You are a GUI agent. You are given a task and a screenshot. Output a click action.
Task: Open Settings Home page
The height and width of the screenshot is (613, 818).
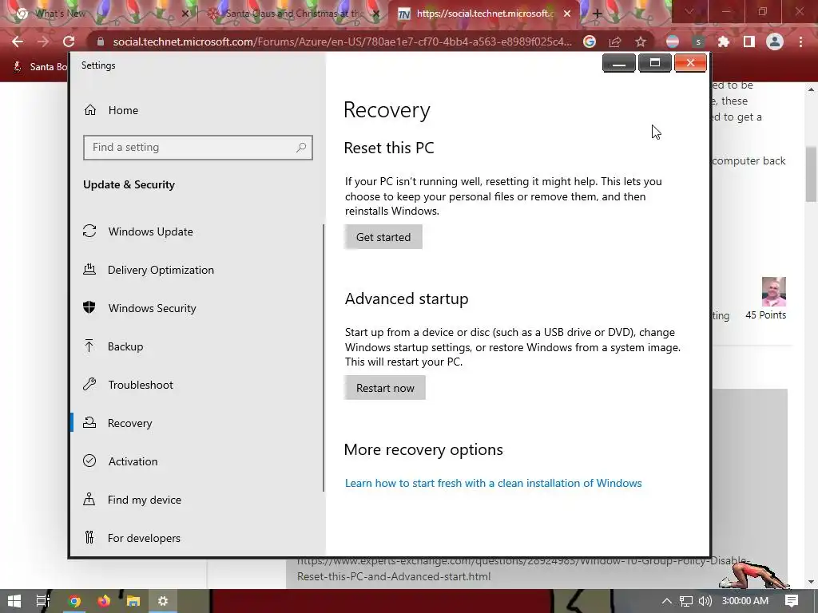[110, 110]
